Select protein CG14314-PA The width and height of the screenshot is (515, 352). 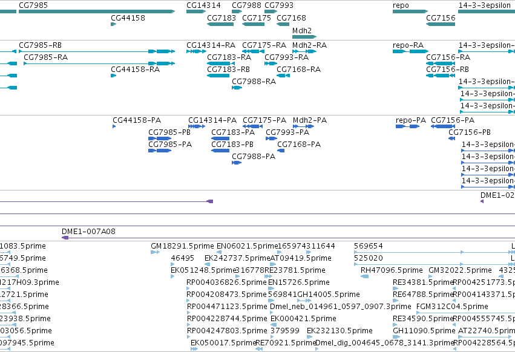tap(197, 126)
